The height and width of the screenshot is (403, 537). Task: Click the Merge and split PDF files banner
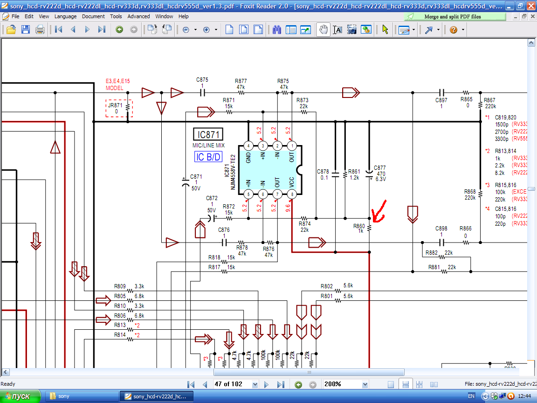(x=454, y=16)
